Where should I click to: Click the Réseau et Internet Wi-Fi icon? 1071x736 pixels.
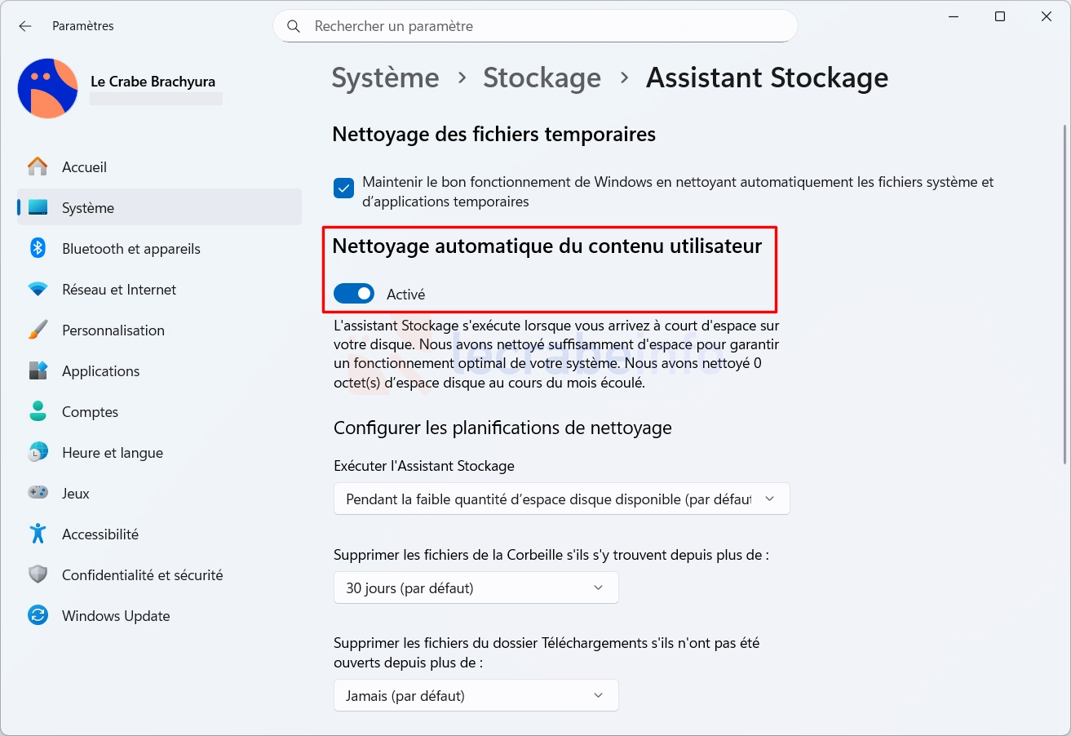point(38,289)
